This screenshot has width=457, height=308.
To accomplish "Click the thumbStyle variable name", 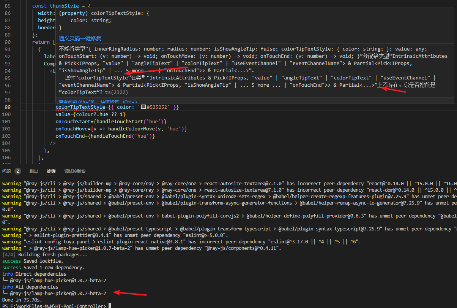I will tap(64, 6).
